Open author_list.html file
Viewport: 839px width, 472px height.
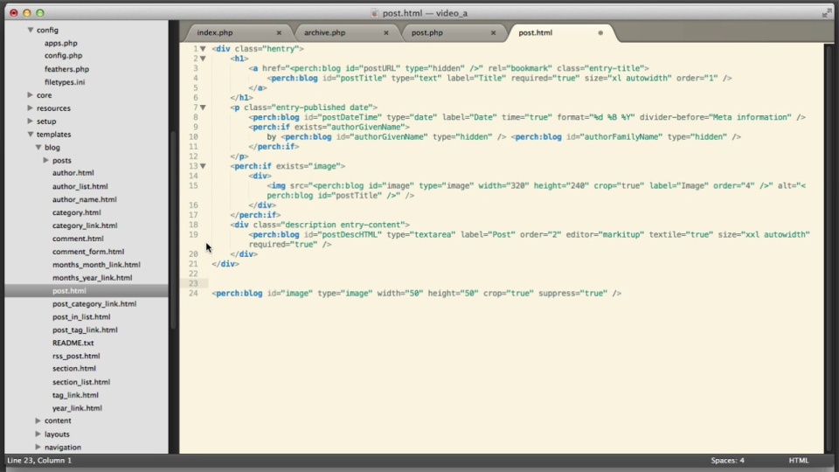(x=80, y=186)
